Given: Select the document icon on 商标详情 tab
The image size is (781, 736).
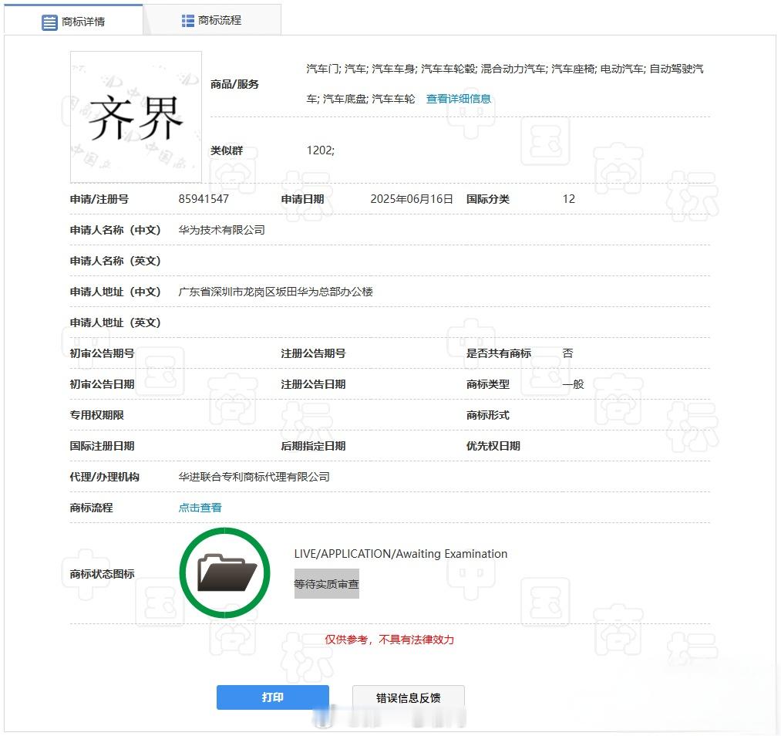Looking at the screenshot, I should (46, 22).
